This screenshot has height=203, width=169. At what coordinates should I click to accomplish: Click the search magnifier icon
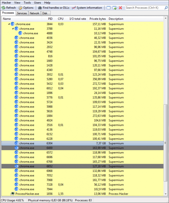point(166,8)
